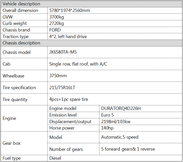Viewport: 183px width, 162px height.
Task: Click the 5 forward gears value cell
Action: (128, 149)
